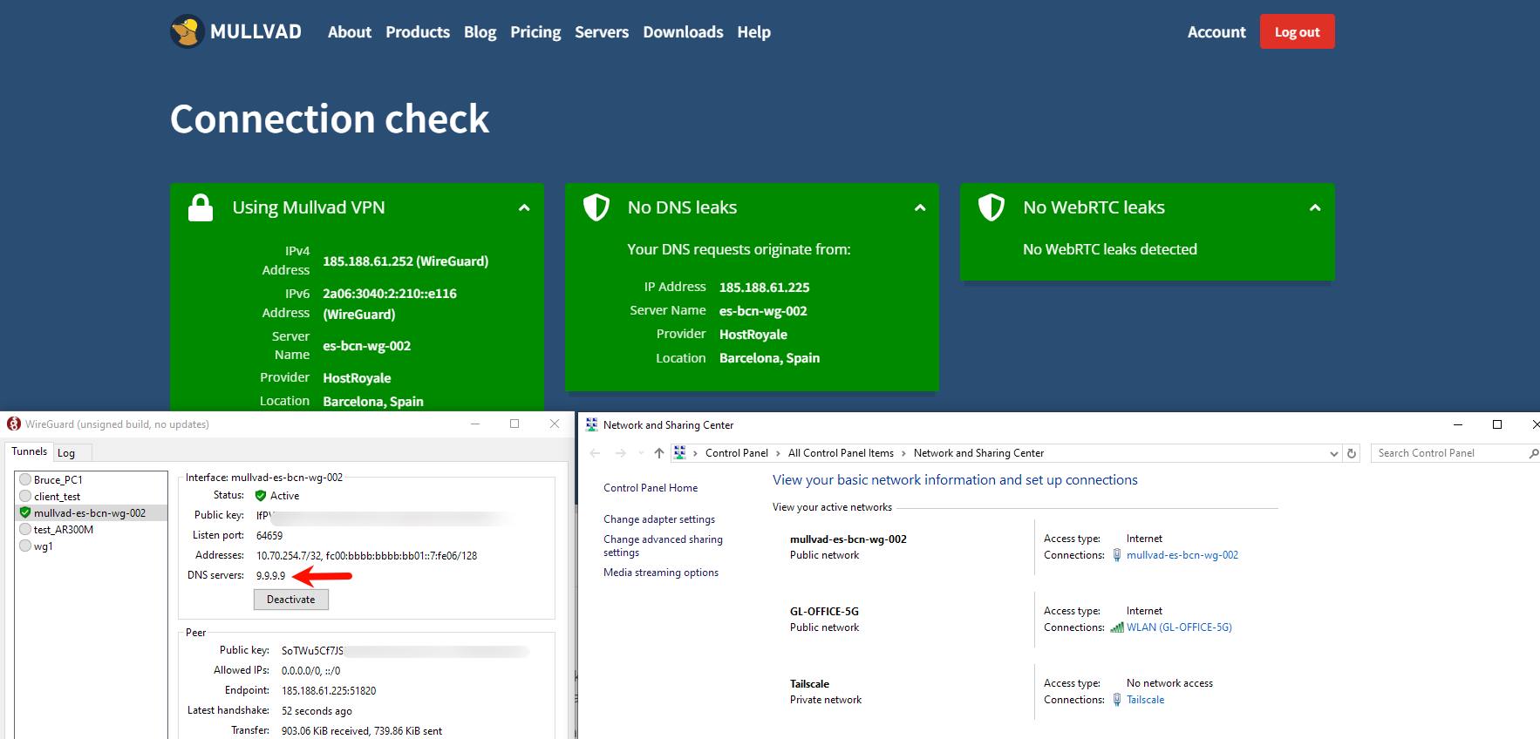This screenshot has width=1540, height=739.
Task: Open the Servers menu item
Action: (x=601, y=32)
